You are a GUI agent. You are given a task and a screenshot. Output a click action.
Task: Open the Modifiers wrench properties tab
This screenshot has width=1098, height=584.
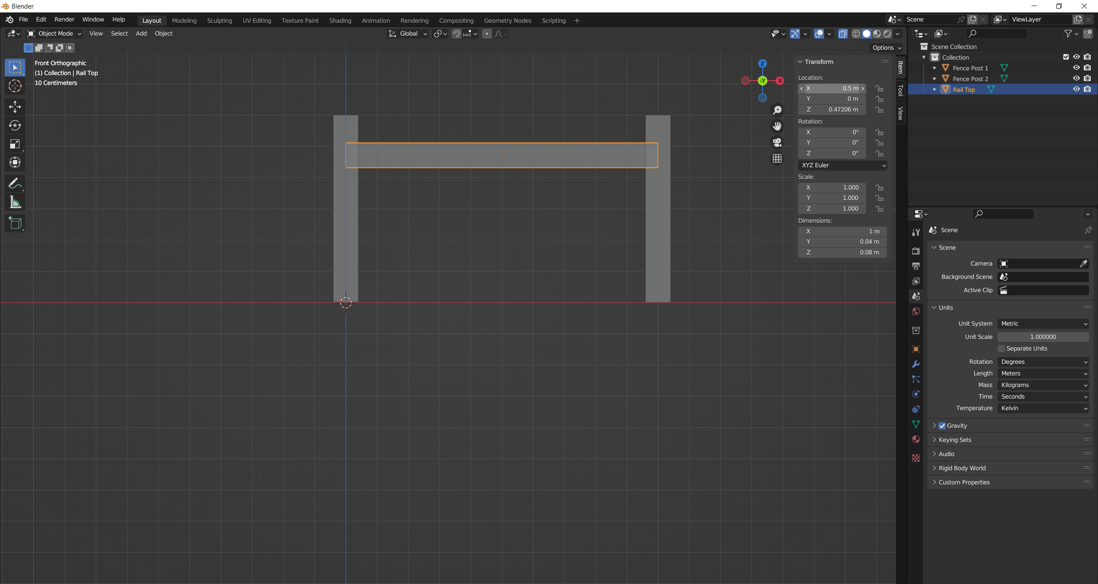[916, 364]
